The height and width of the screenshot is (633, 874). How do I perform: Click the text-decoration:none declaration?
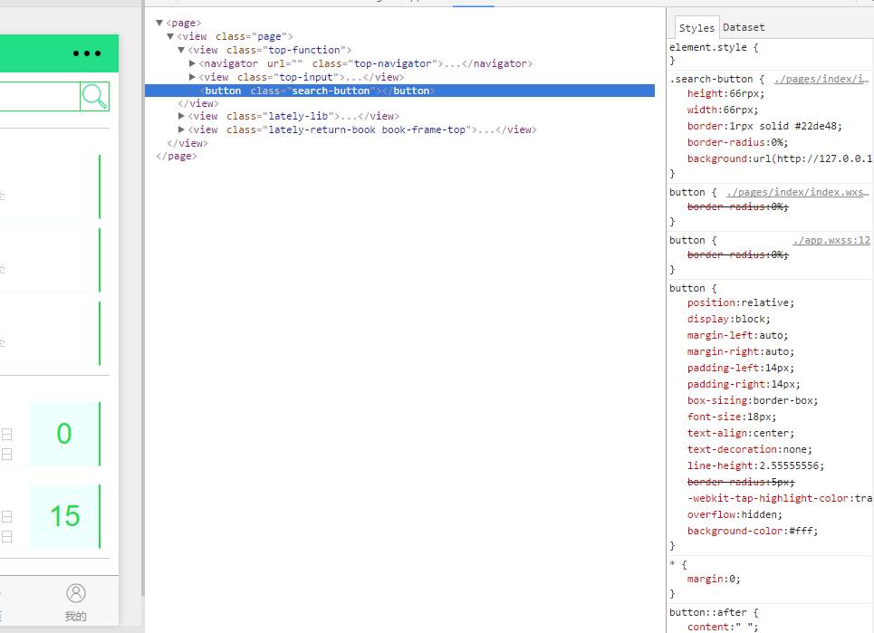750,449
